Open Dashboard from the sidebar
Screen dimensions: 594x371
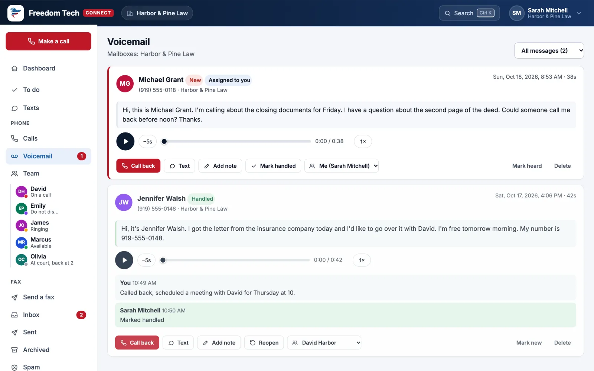tap(48, 68)
